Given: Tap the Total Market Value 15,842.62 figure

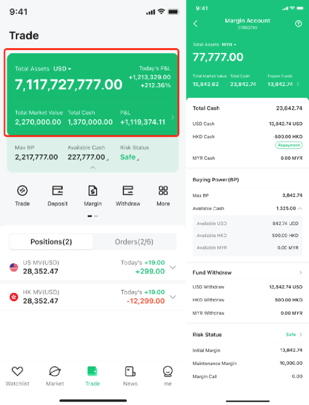Looking at the screenshot, I should tap(206, 84).
